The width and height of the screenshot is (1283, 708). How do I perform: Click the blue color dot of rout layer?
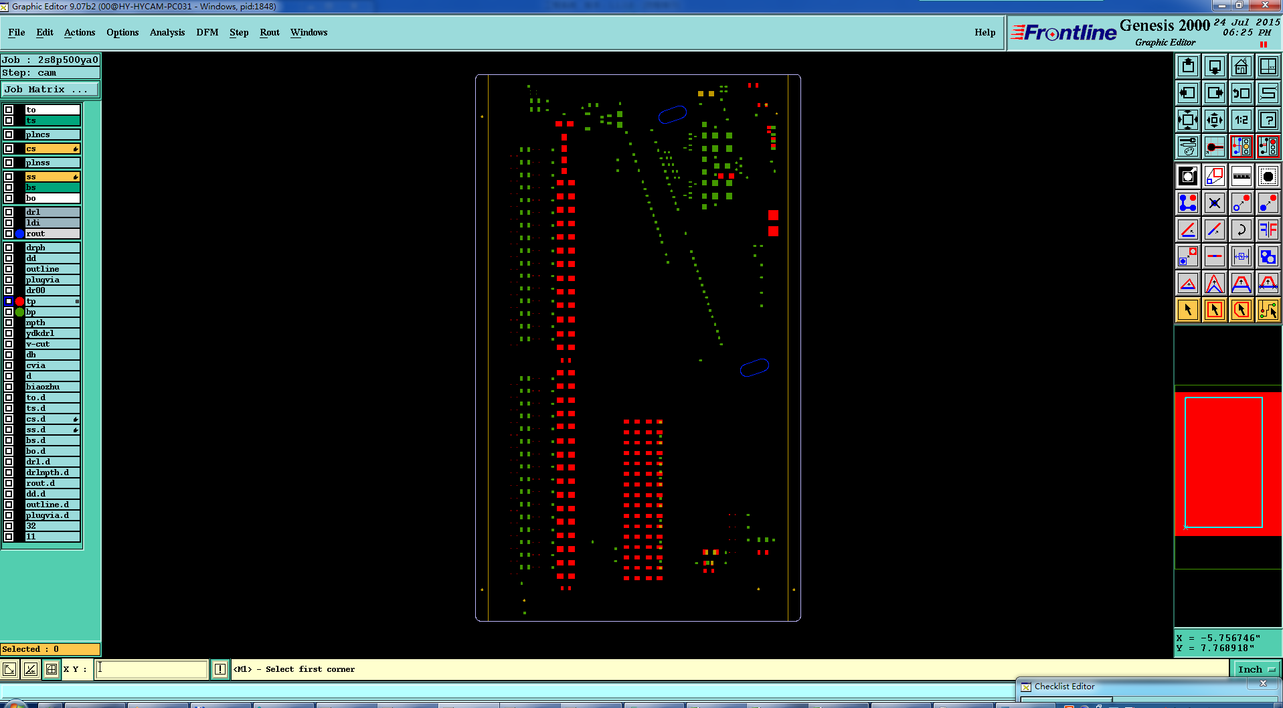click(x=19, y=234)
